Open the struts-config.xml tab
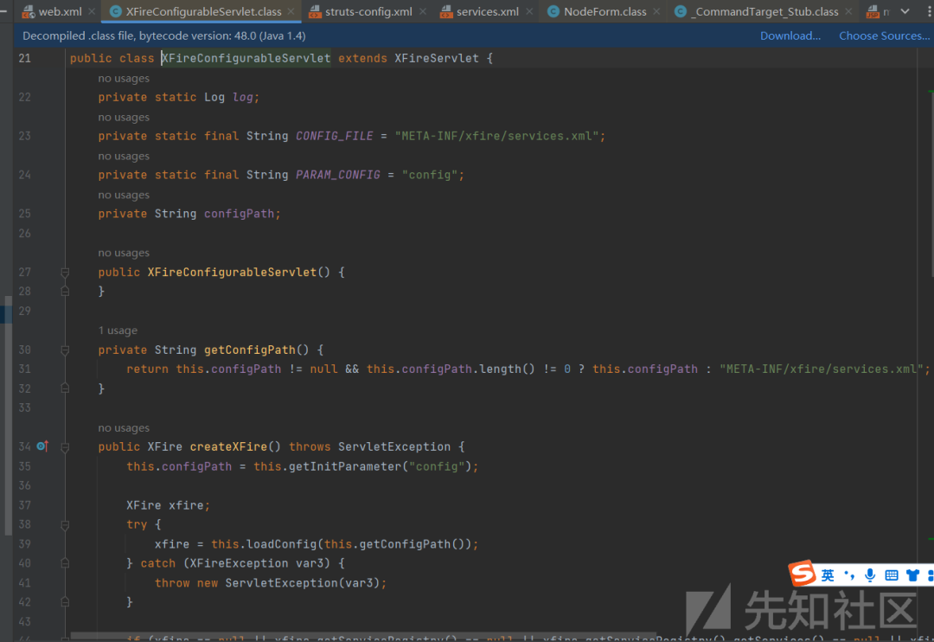This screenshot has width=934, height=642. (x=368, y=11)
